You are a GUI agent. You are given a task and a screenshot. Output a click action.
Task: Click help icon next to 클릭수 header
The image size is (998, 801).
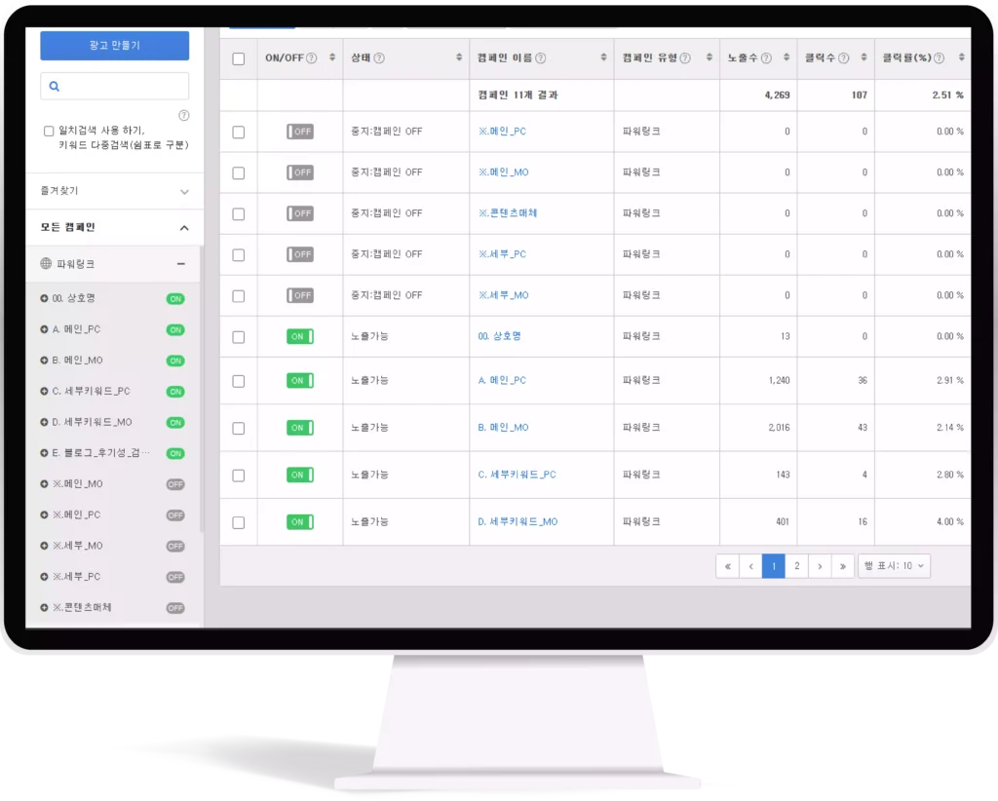(x=844, y=58)
